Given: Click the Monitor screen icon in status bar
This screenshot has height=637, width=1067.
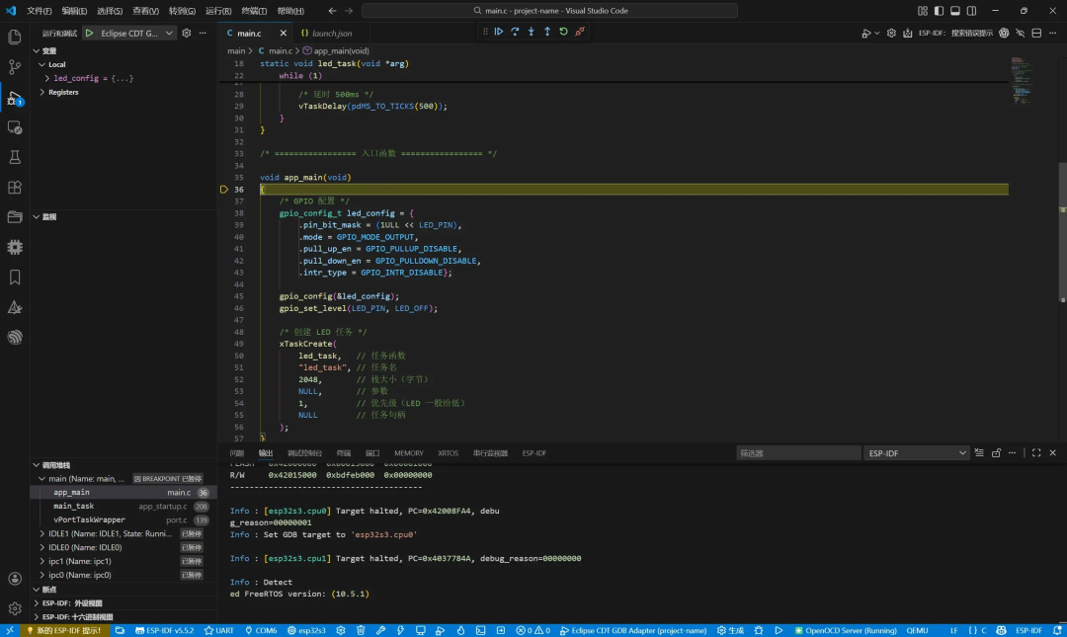Looking at the screenshot, I should point(421,630).
